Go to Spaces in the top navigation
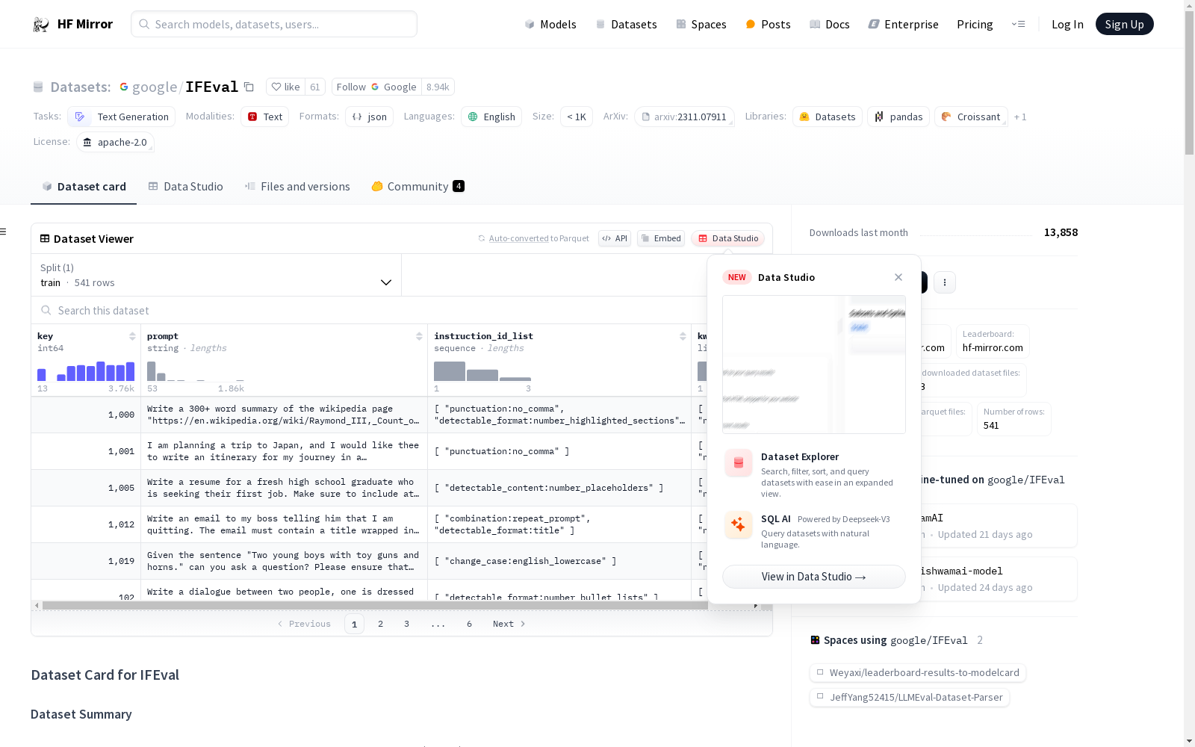Viewport: 1195px width, 747px height. [701, 25]
